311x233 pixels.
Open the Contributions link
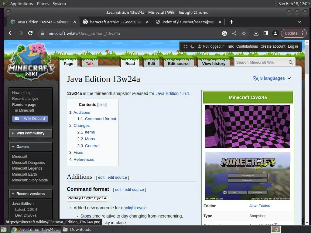pos(247,46)
